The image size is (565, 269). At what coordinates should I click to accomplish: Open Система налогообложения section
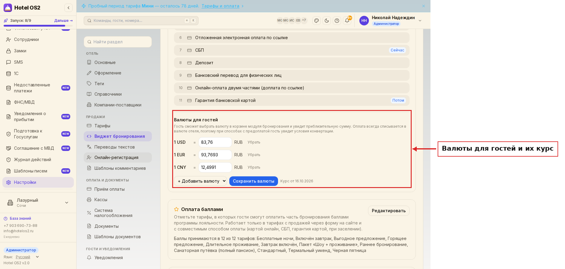(x=118, y=213)
